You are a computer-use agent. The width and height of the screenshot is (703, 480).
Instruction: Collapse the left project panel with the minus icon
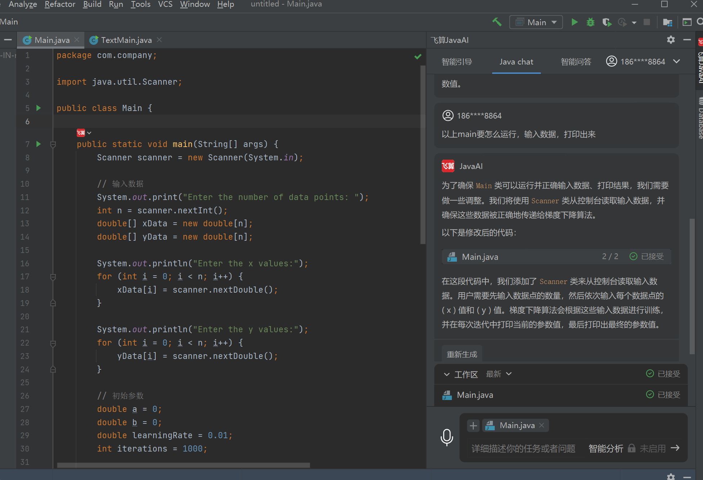tap(8, 40)
